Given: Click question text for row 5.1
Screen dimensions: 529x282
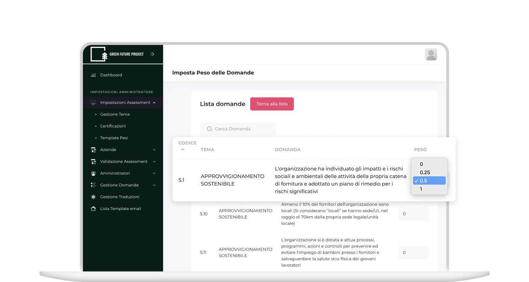Looking at the screenshot, I should click(341, 180).
